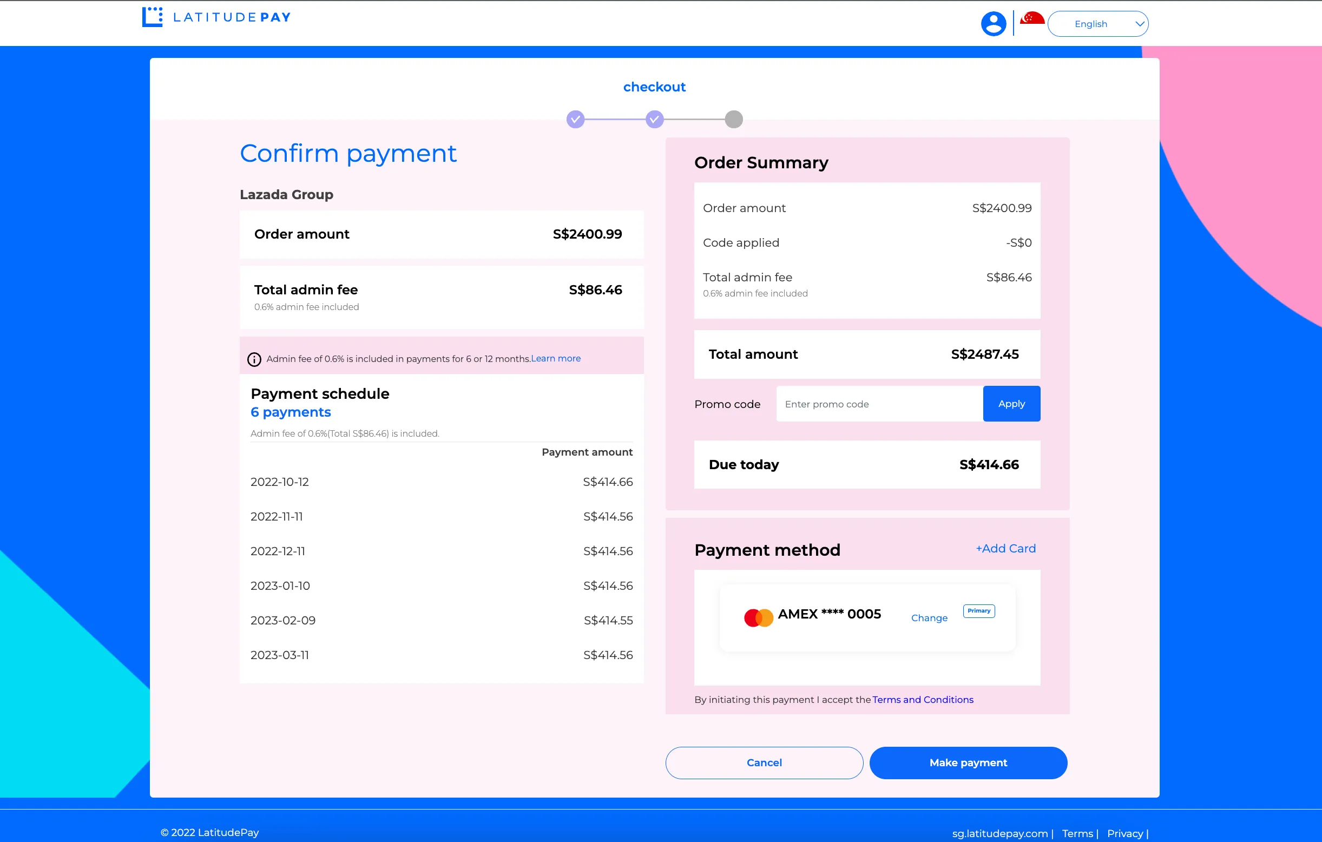Open the user account profile icon
The height and width of the screenshot is (842, 1322).
click(993, 24)
